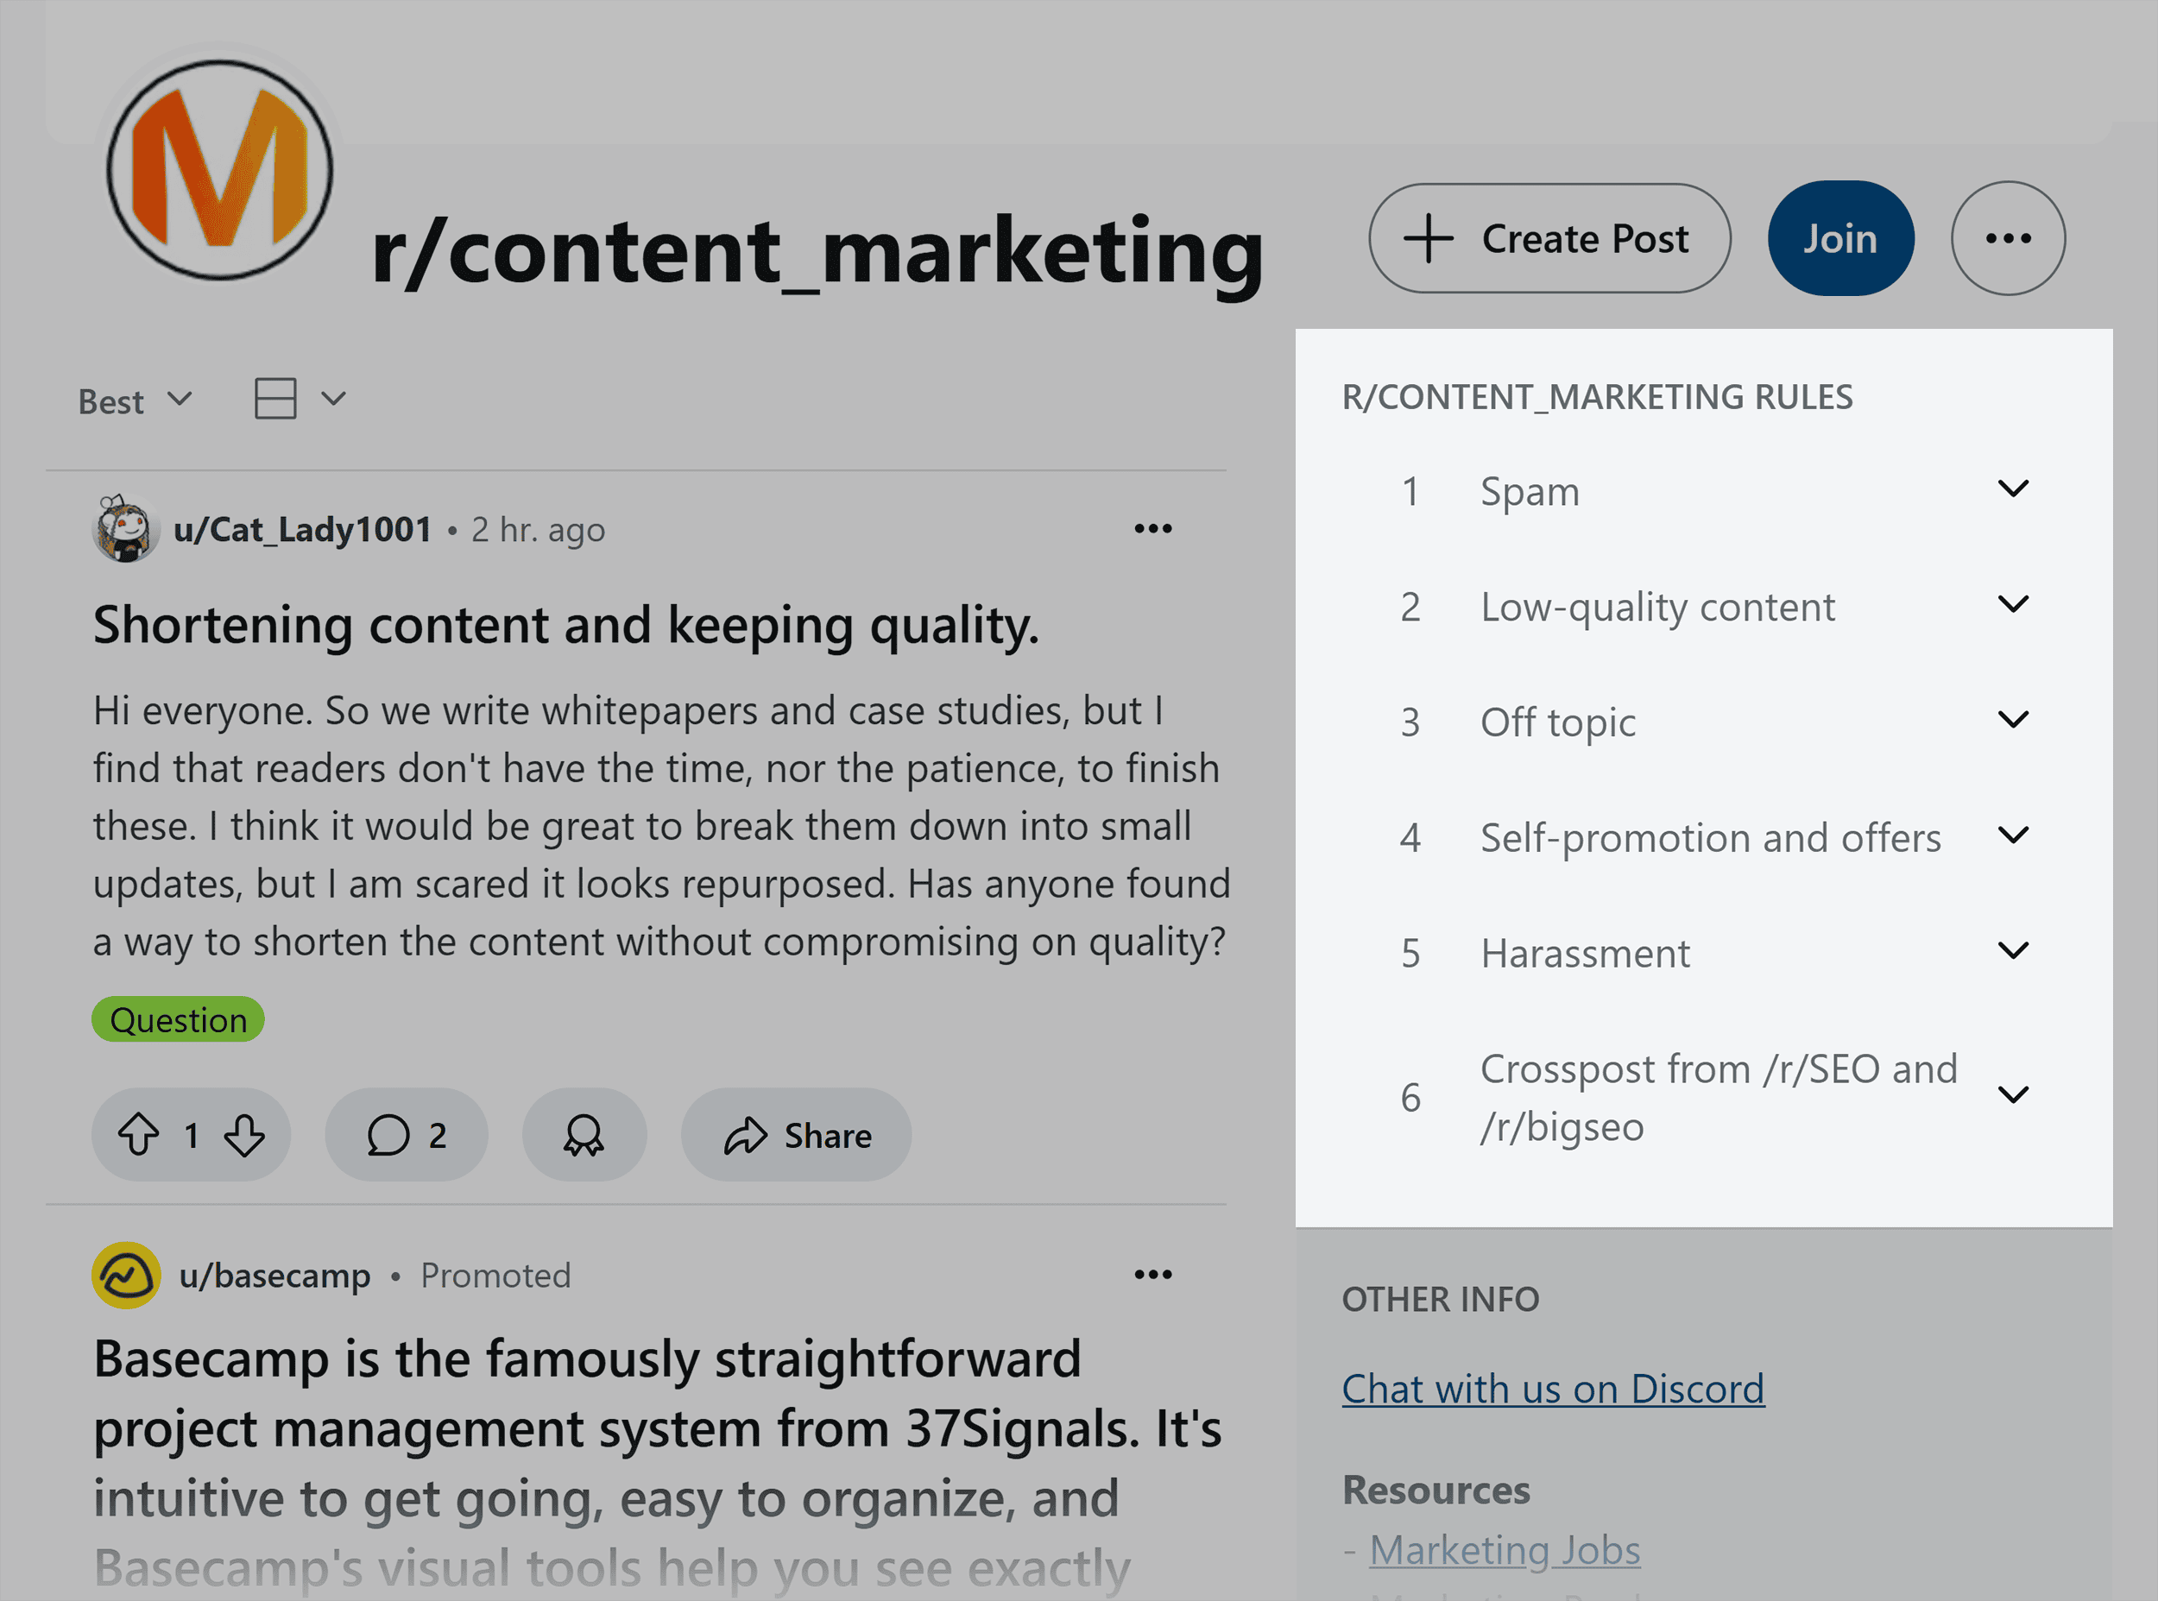The width and height of the screenshot is (2158, 1601).
Task: Join the content_marketing community
Action: 1839,238
